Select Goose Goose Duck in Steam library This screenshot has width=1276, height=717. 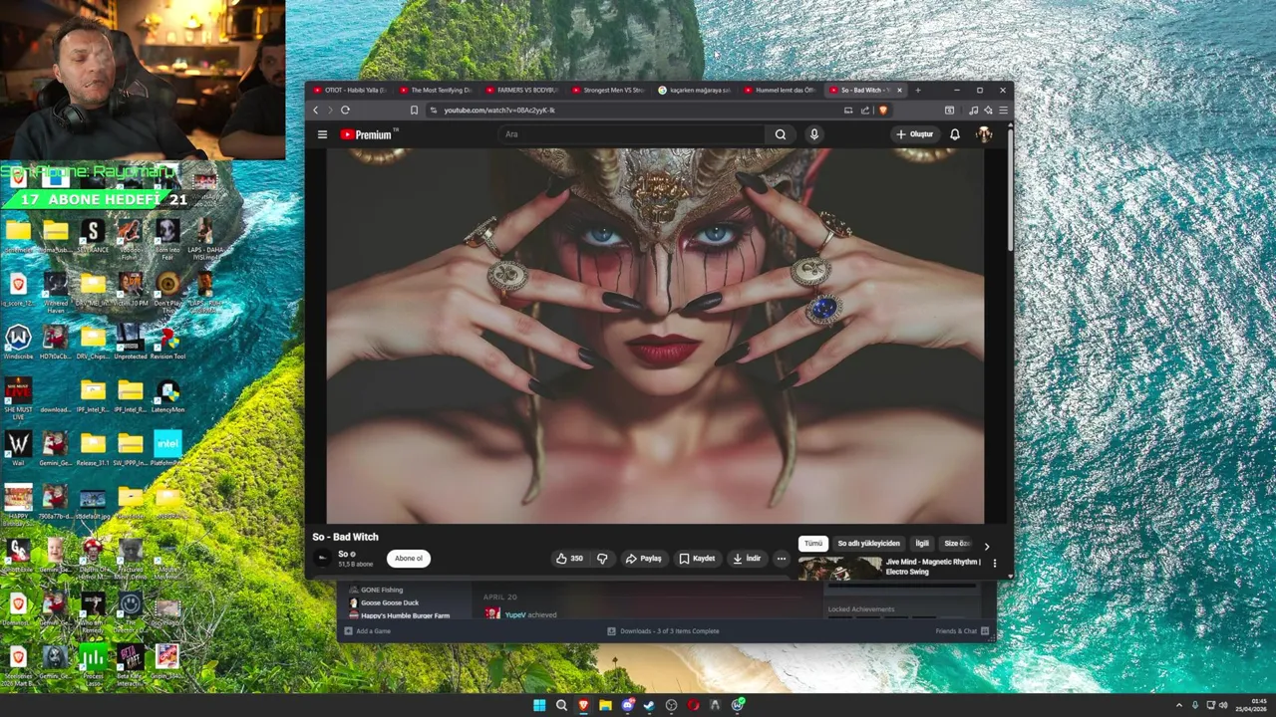[384, 602]
